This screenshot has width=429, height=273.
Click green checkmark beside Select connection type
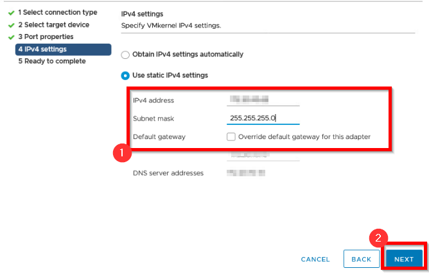point(11,13)
